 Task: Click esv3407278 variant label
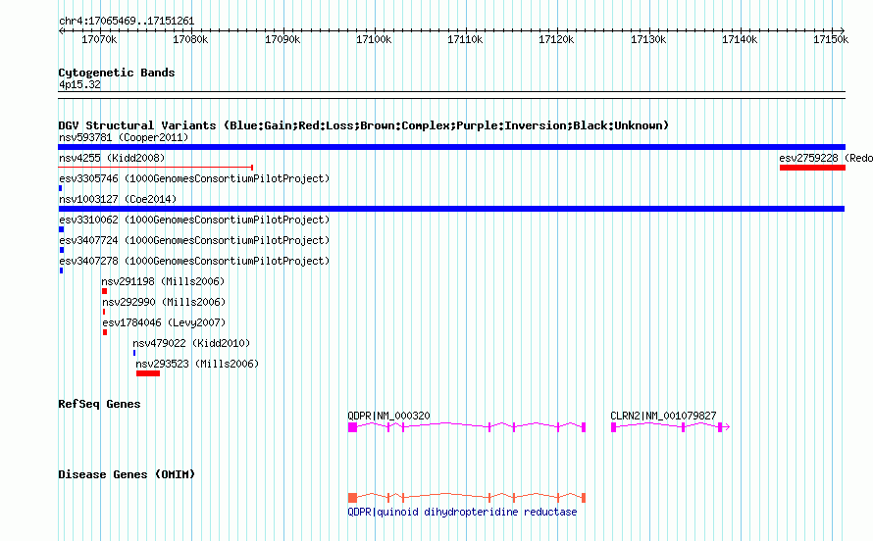pyautogui.click(x=194, y=261)
